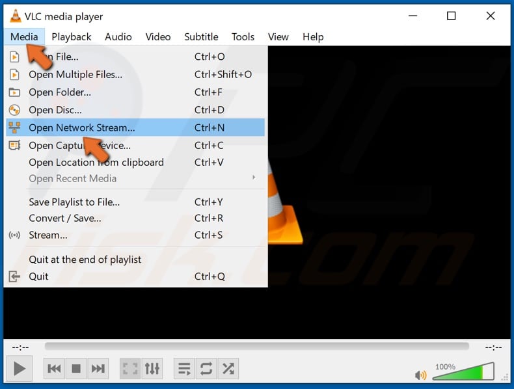Close the VLC media player window
The image size is (514, 389).
point(491,16)
